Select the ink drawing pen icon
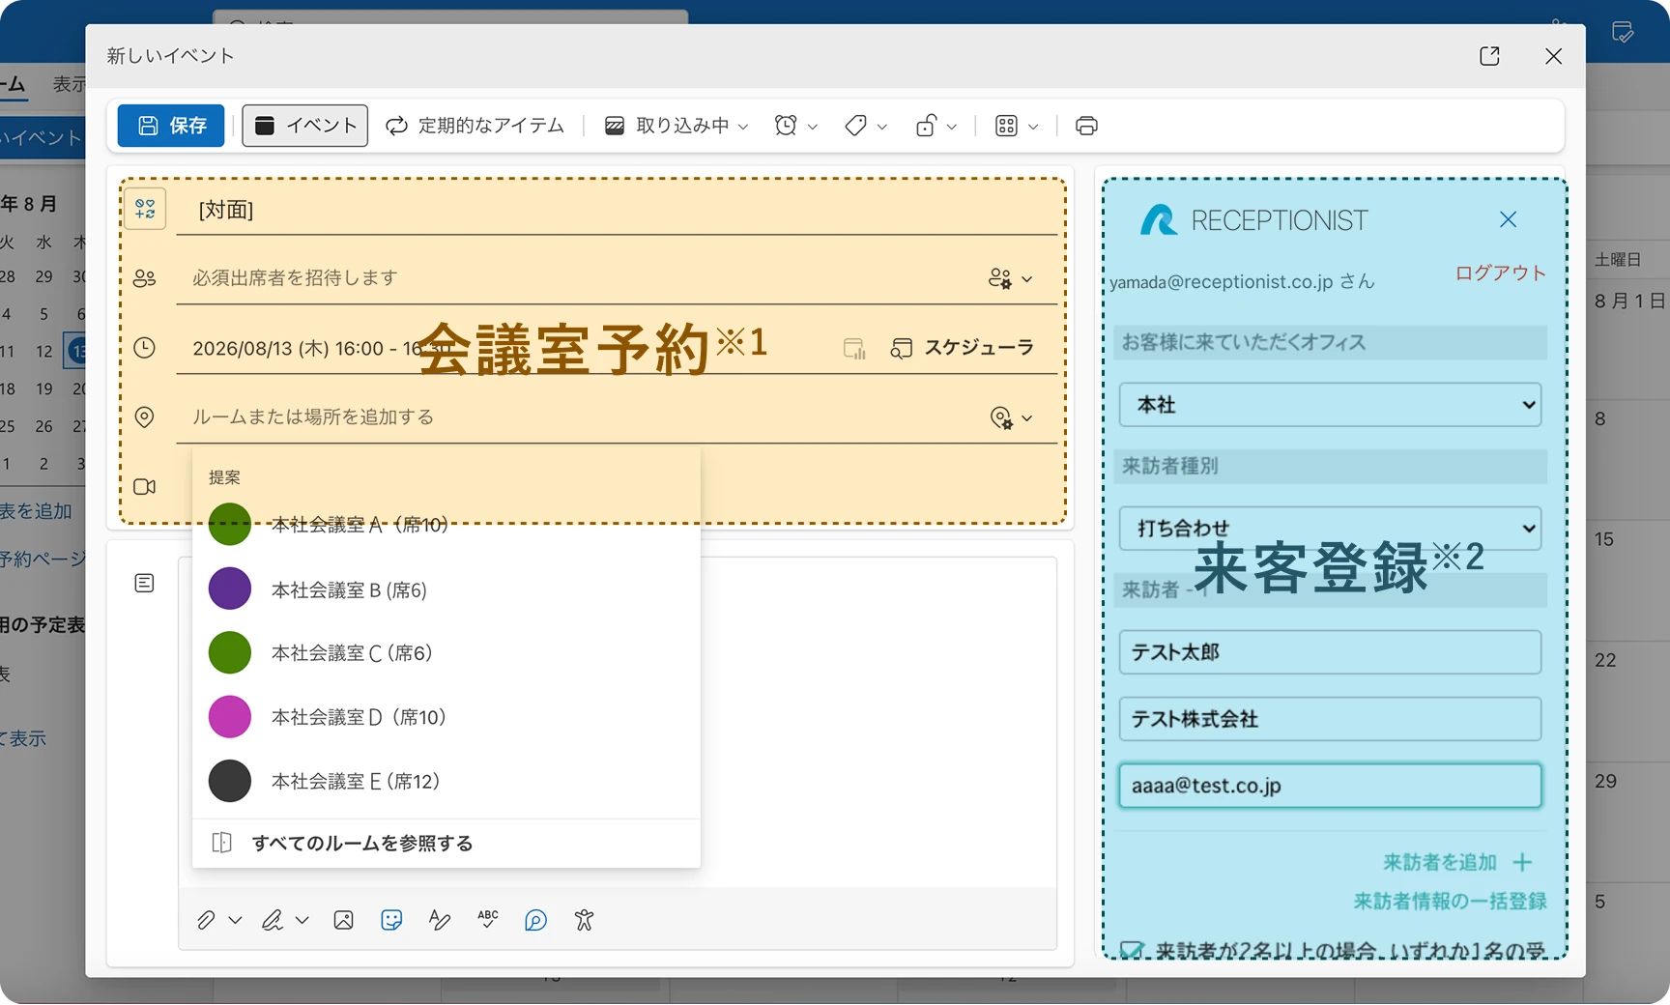Image resolution: width=1670 pixels, height=1005 pixels. pos(440,920)
